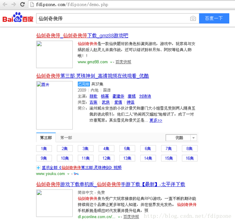This screenshot has height=222, width=235.
Task: Play episode 2集
Action: pyautogui.click(x=65, y=149)
